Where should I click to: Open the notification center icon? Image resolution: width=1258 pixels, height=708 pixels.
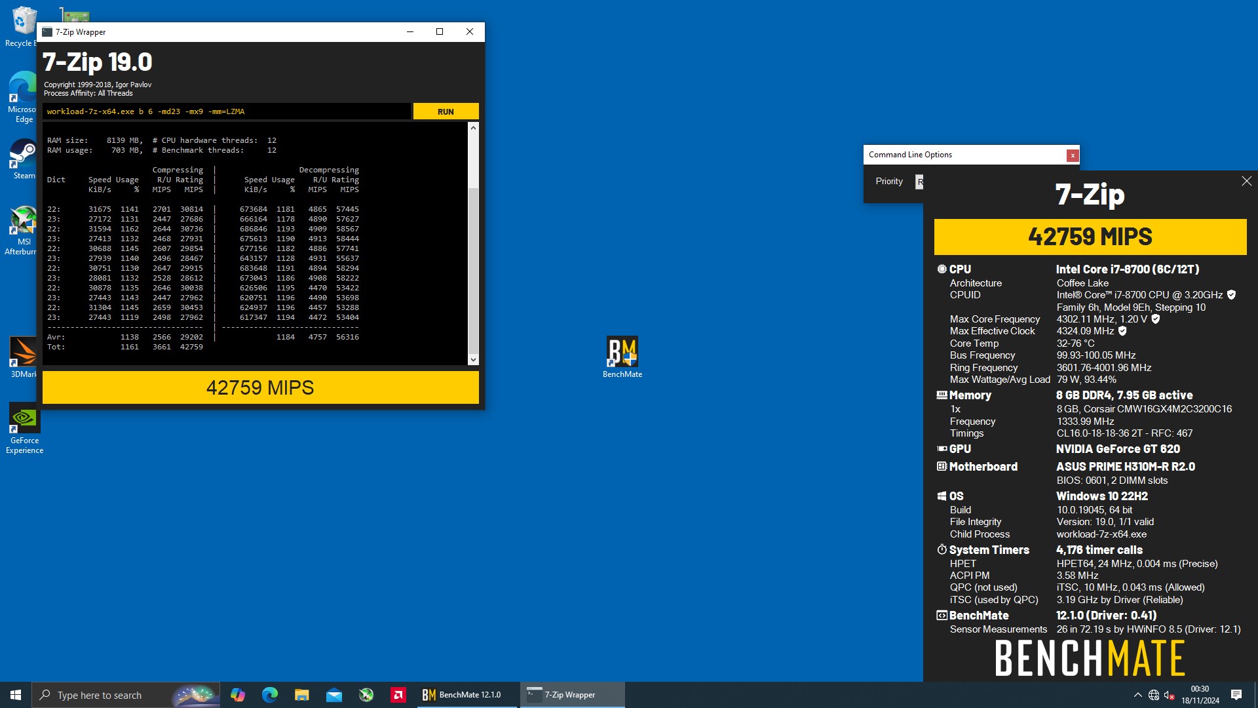1236,695
